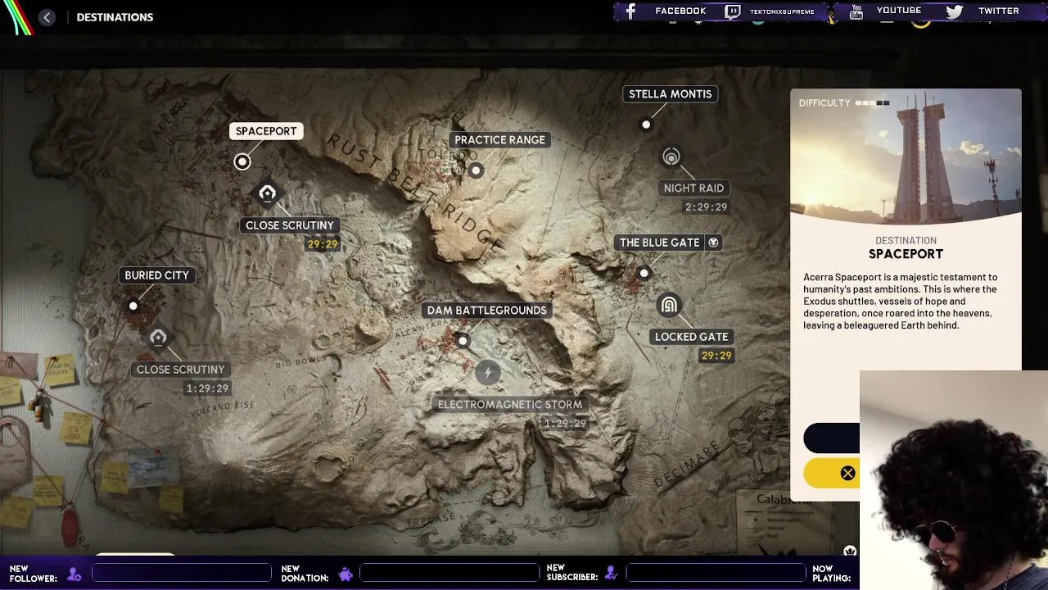Click the Spaceport tower preview image
The image size is (1048, 590).
tap(906, 156)
